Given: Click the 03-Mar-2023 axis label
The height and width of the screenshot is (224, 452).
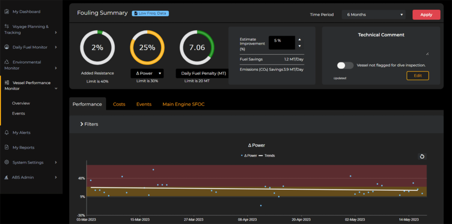Looking at the screenshot, I should click(86, 219).
